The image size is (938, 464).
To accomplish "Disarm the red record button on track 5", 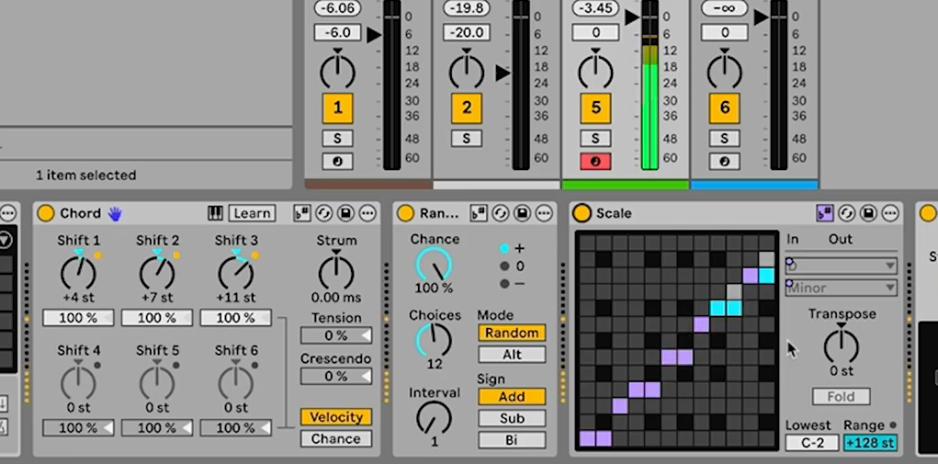I will [596, 162].
